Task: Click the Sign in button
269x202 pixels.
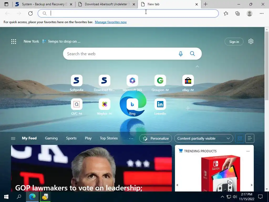Action: pyautogui.click(x=234, y=42)
